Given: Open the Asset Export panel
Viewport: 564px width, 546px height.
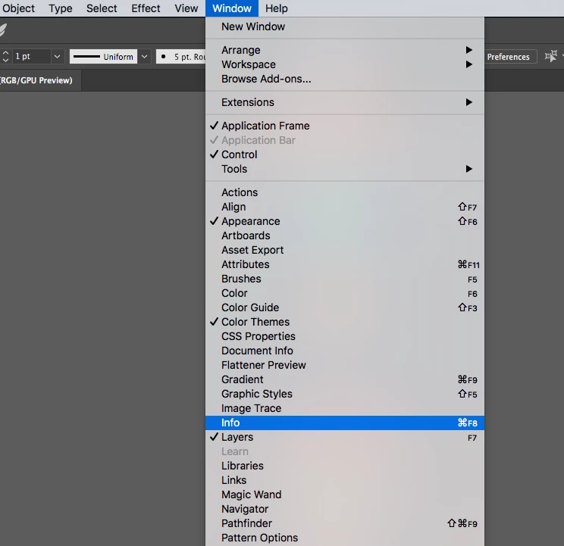Looking at the screenshot, I should 345,250.
